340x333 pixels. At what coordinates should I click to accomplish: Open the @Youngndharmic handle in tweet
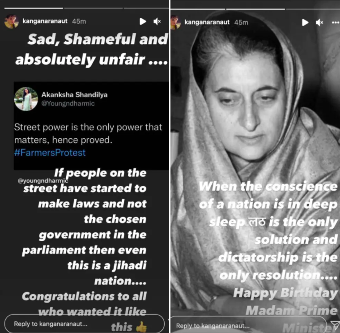(x=68, y=103)
